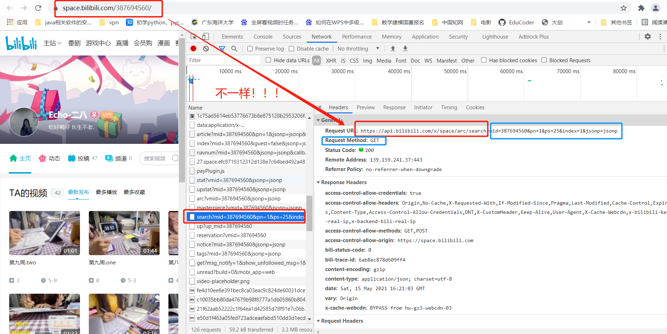Open the EduCoder GitHub-style bookmark
667x334 pixels.
(516, 22)
